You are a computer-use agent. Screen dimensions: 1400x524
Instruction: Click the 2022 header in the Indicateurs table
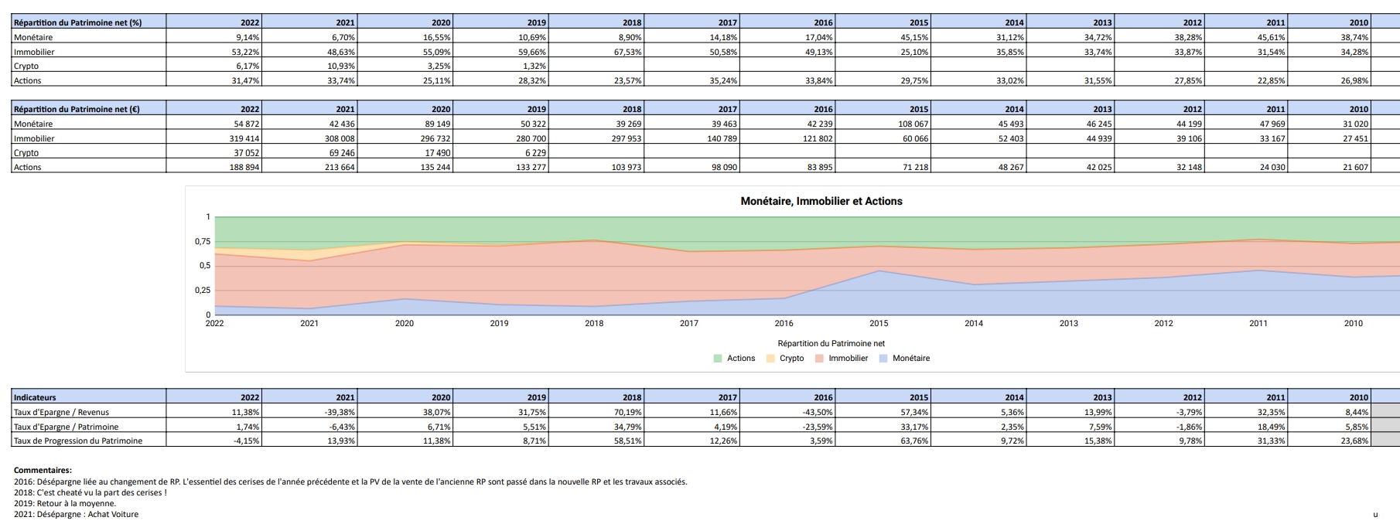pos(213,397)
